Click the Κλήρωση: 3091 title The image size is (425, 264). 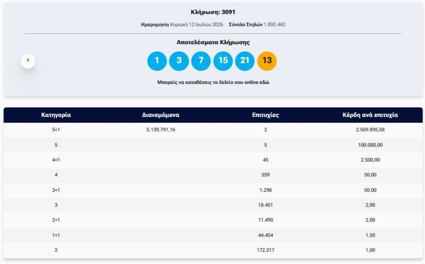click(213, 12)
